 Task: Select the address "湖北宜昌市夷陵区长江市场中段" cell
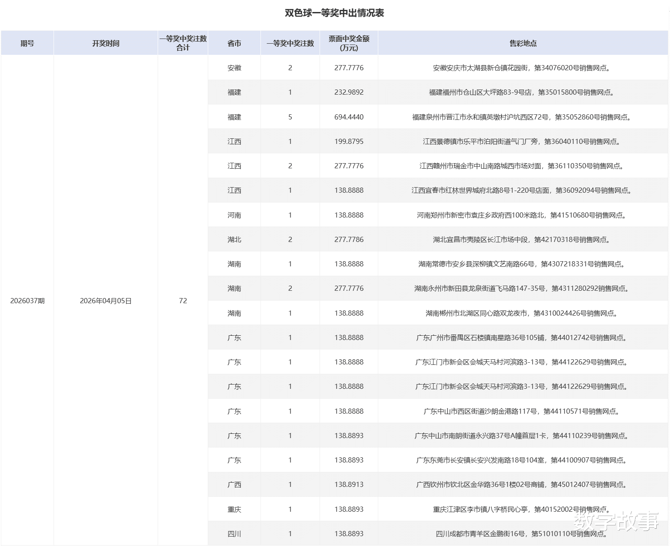coord(523,239)
